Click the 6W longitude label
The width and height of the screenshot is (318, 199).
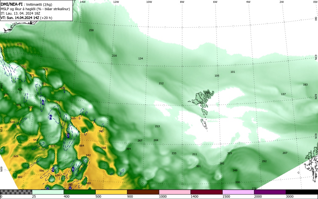tap(215, 2)
